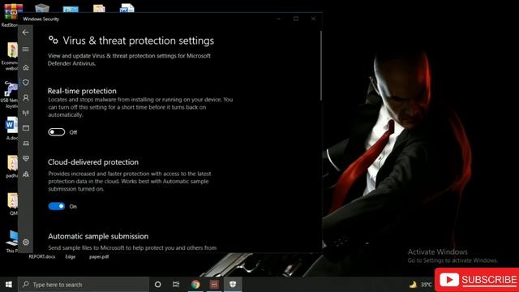Click the YouTube Subscribe button
519x292 pixels.
[x=477, y=280]
